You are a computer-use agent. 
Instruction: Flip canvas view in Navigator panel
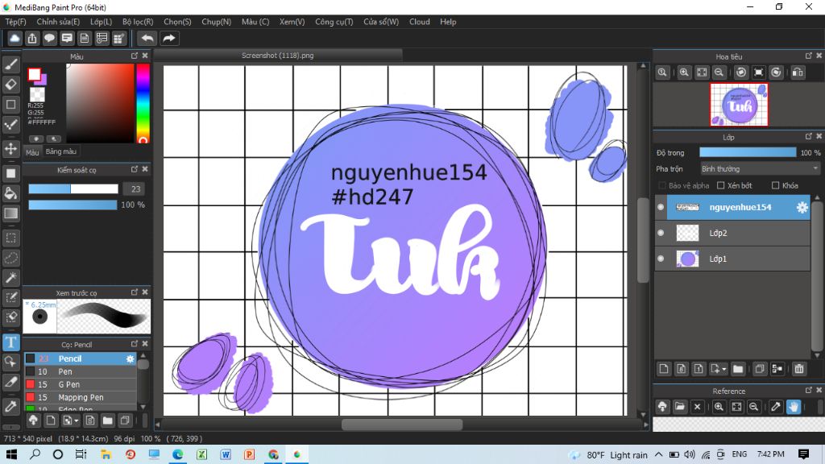tap(798, 72)
